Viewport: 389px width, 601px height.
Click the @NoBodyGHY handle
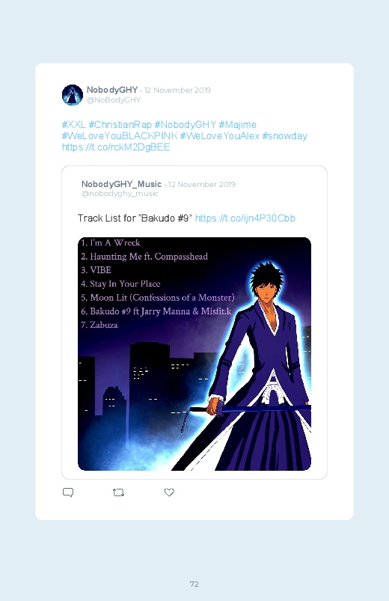114,100
